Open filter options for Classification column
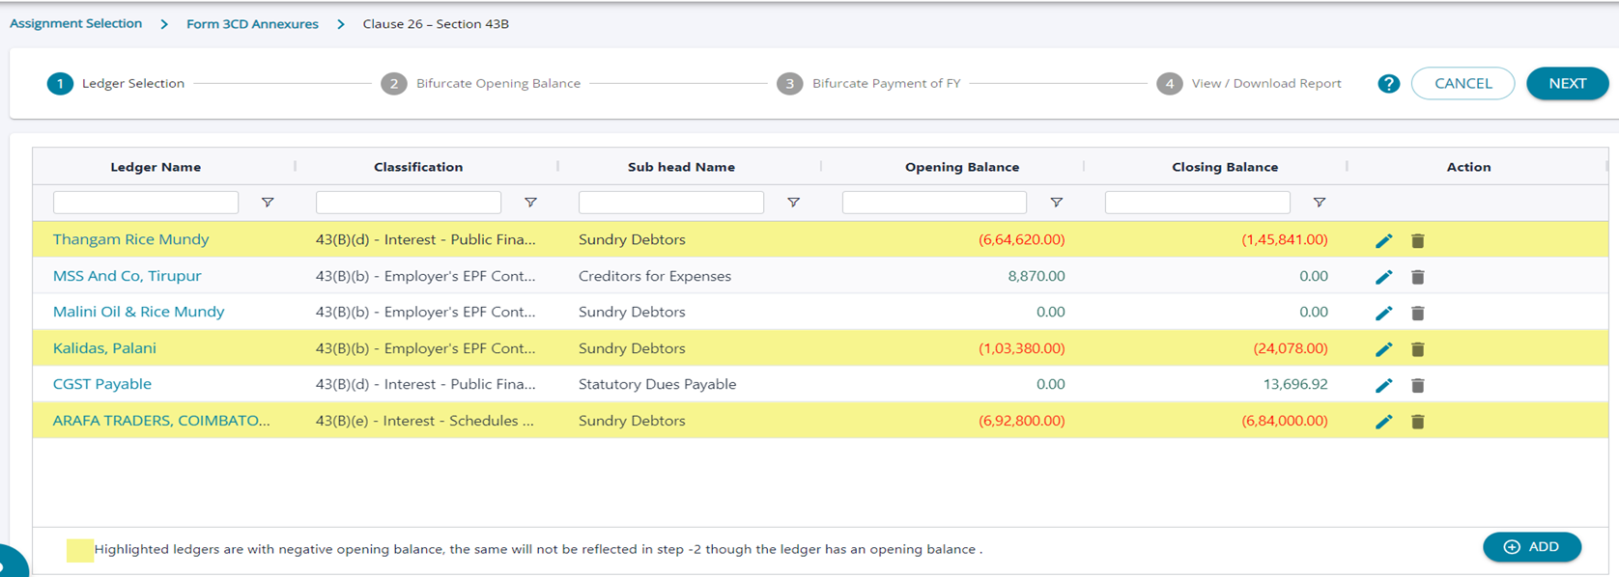The height and width of the screenshot is (577, 1619). [x=530, y=203]
